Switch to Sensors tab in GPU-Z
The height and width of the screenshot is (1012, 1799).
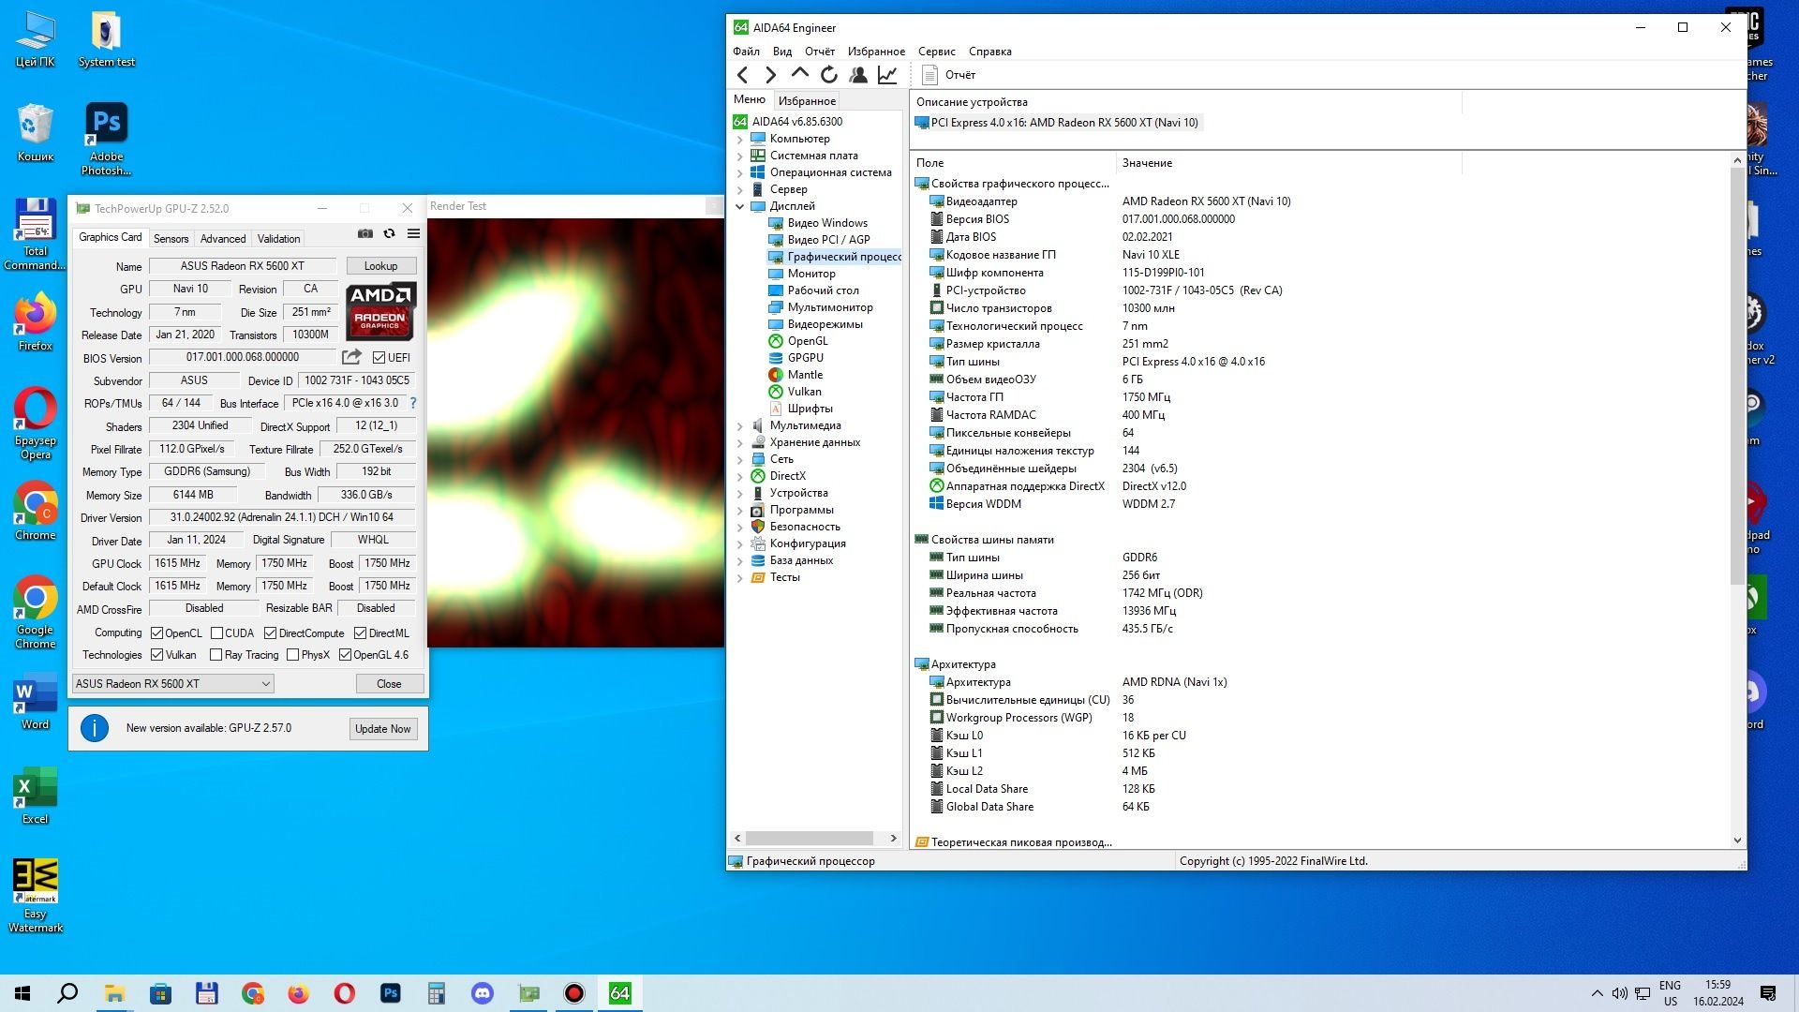[171, 239]
